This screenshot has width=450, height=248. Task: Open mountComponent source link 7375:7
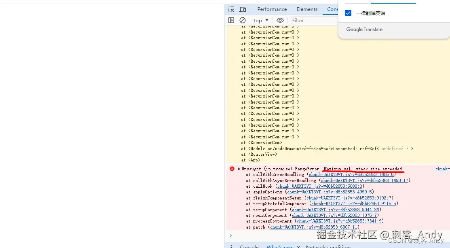tap(334, 215)
